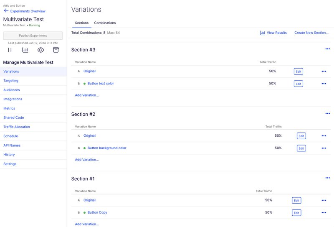
Task: Click back arrow to Experiments Overview
Action: [x=6, y=11]
